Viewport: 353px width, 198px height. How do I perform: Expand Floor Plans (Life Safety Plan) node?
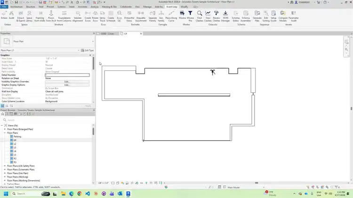[5, 166]
